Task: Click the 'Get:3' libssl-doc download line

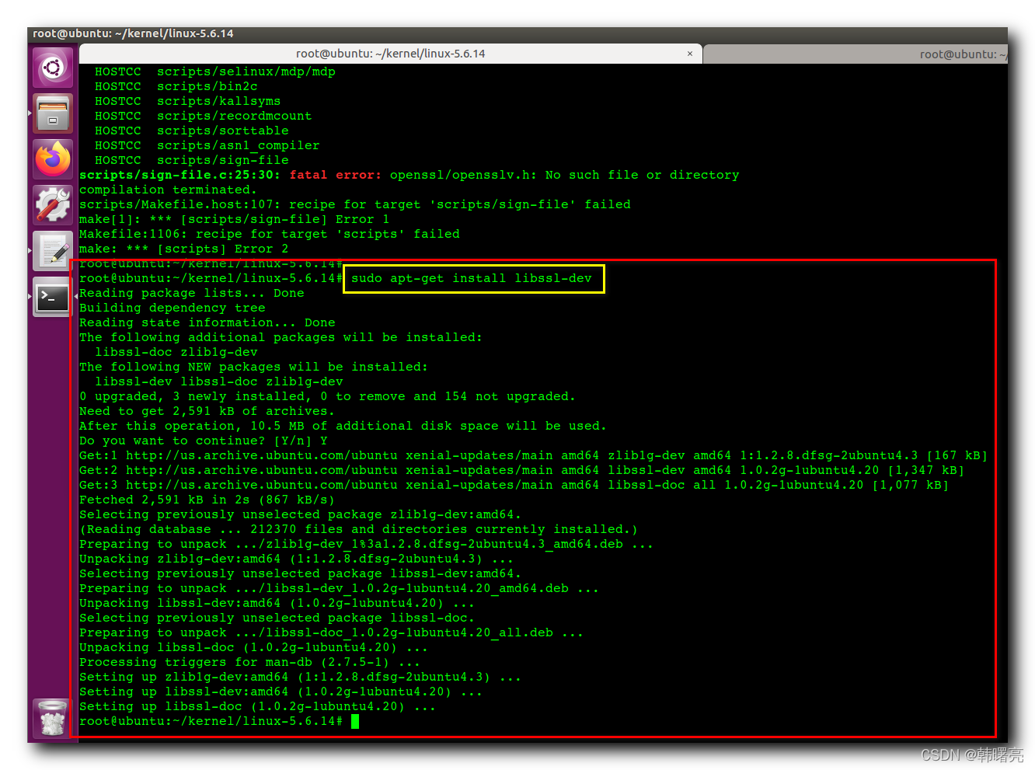Action: point(514,485)
